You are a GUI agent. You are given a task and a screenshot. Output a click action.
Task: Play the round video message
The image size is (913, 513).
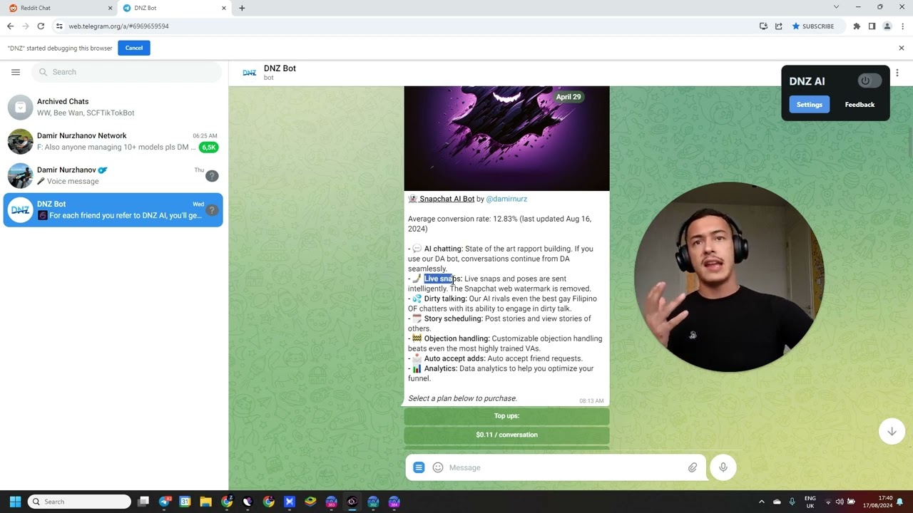[729, 277]
